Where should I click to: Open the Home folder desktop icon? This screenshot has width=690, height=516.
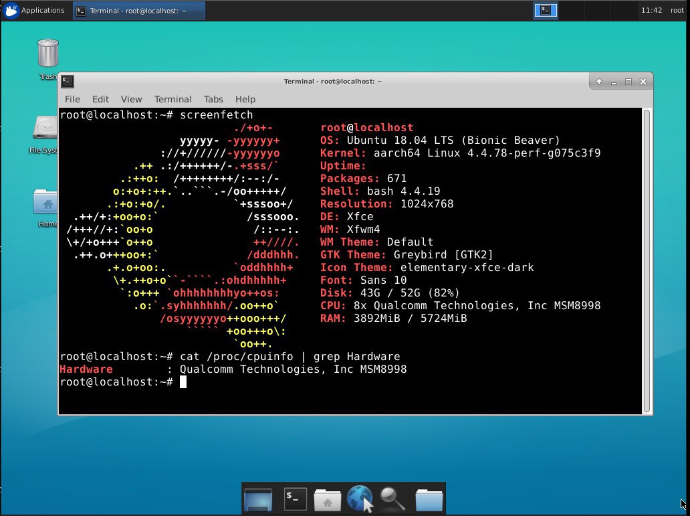pos(45,208)
